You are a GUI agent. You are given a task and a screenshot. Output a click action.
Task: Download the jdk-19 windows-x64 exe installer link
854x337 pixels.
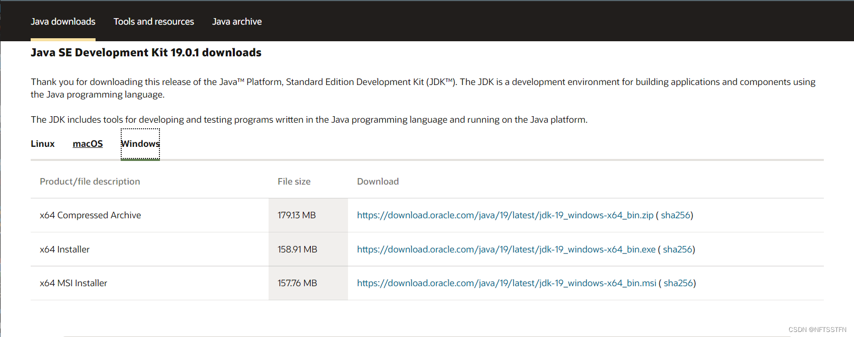506,249
